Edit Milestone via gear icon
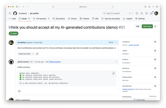This screenshot has height=108, width=166. 155,68
